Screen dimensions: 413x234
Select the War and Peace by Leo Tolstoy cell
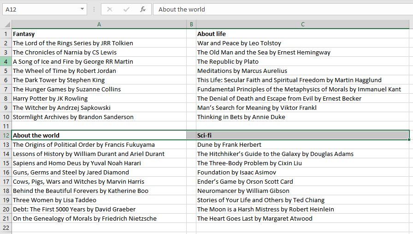[x=239, y=43]
